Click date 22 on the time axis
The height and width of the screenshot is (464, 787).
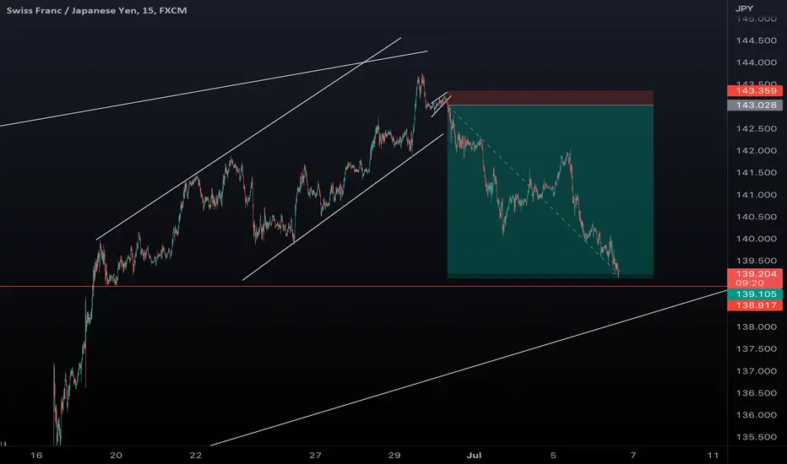(195, 455)
